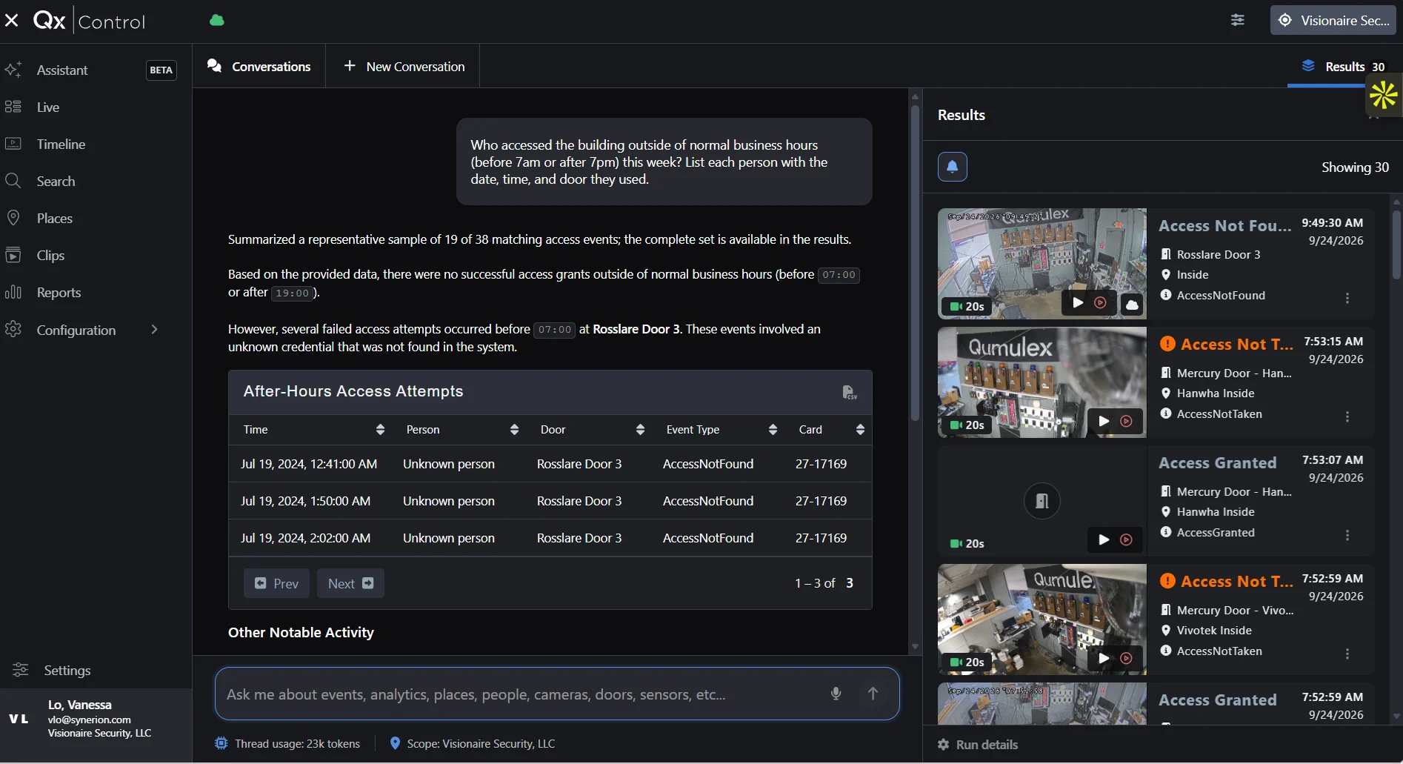Image resolution: width=1403 pixels, height=764 pixels.
Task: Open Clips in the sidebar
Action: point(50,255)
